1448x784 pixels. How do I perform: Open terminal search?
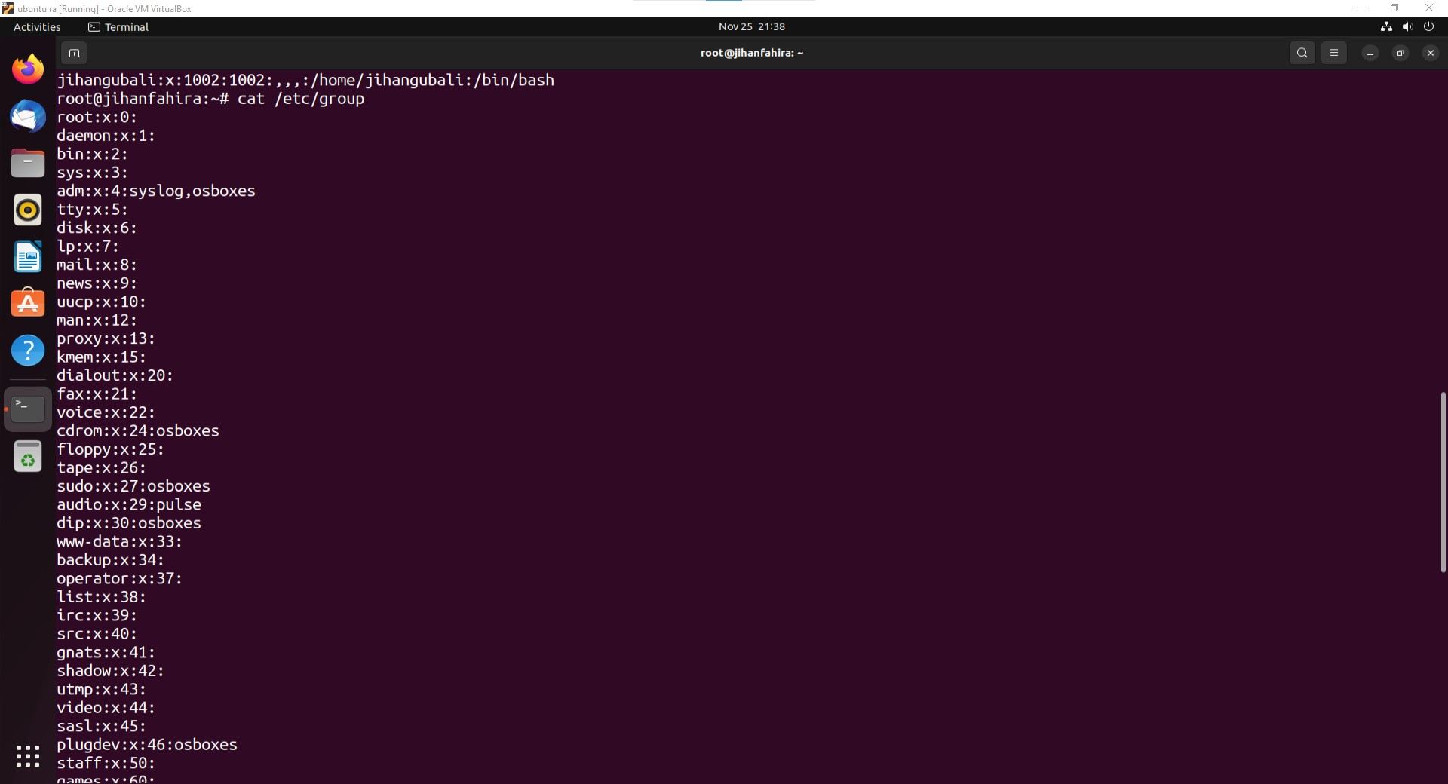pos(1302,53)
